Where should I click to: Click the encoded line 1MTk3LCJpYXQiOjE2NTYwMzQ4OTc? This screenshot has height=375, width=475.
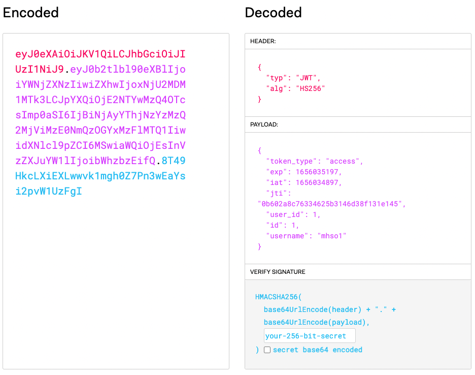pyautogui.click(x=100, y=100)
